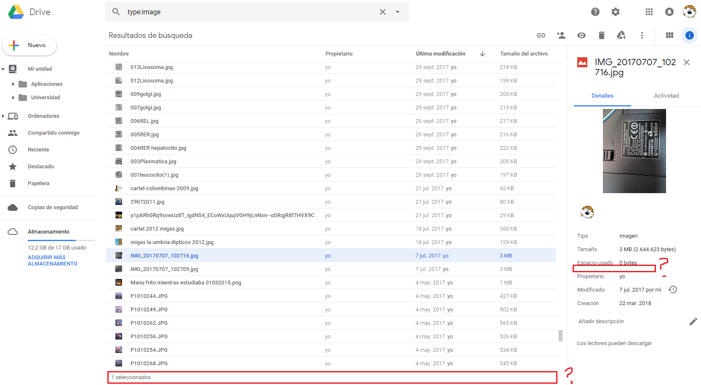
Task: Open the Help question mark icon
Action: click(595, 12)
